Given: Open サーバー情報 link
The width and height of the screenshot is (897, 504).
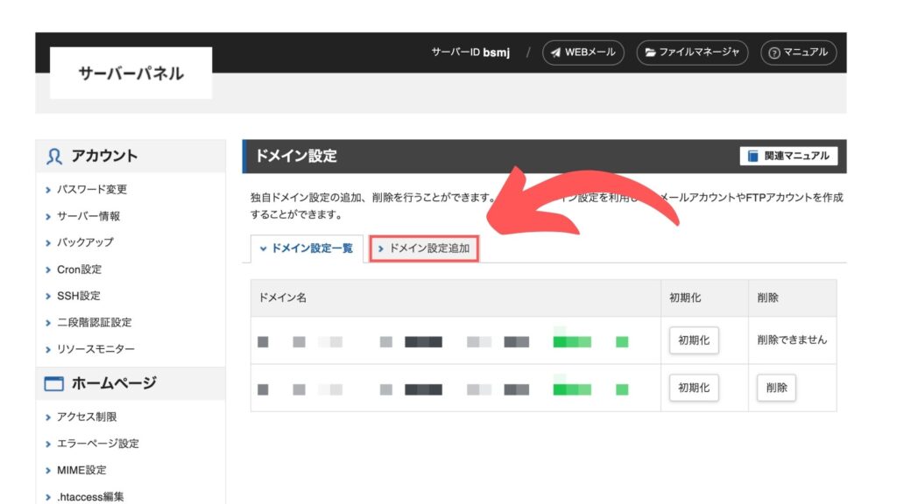Looking at the screenshot, I should (88, 216).
